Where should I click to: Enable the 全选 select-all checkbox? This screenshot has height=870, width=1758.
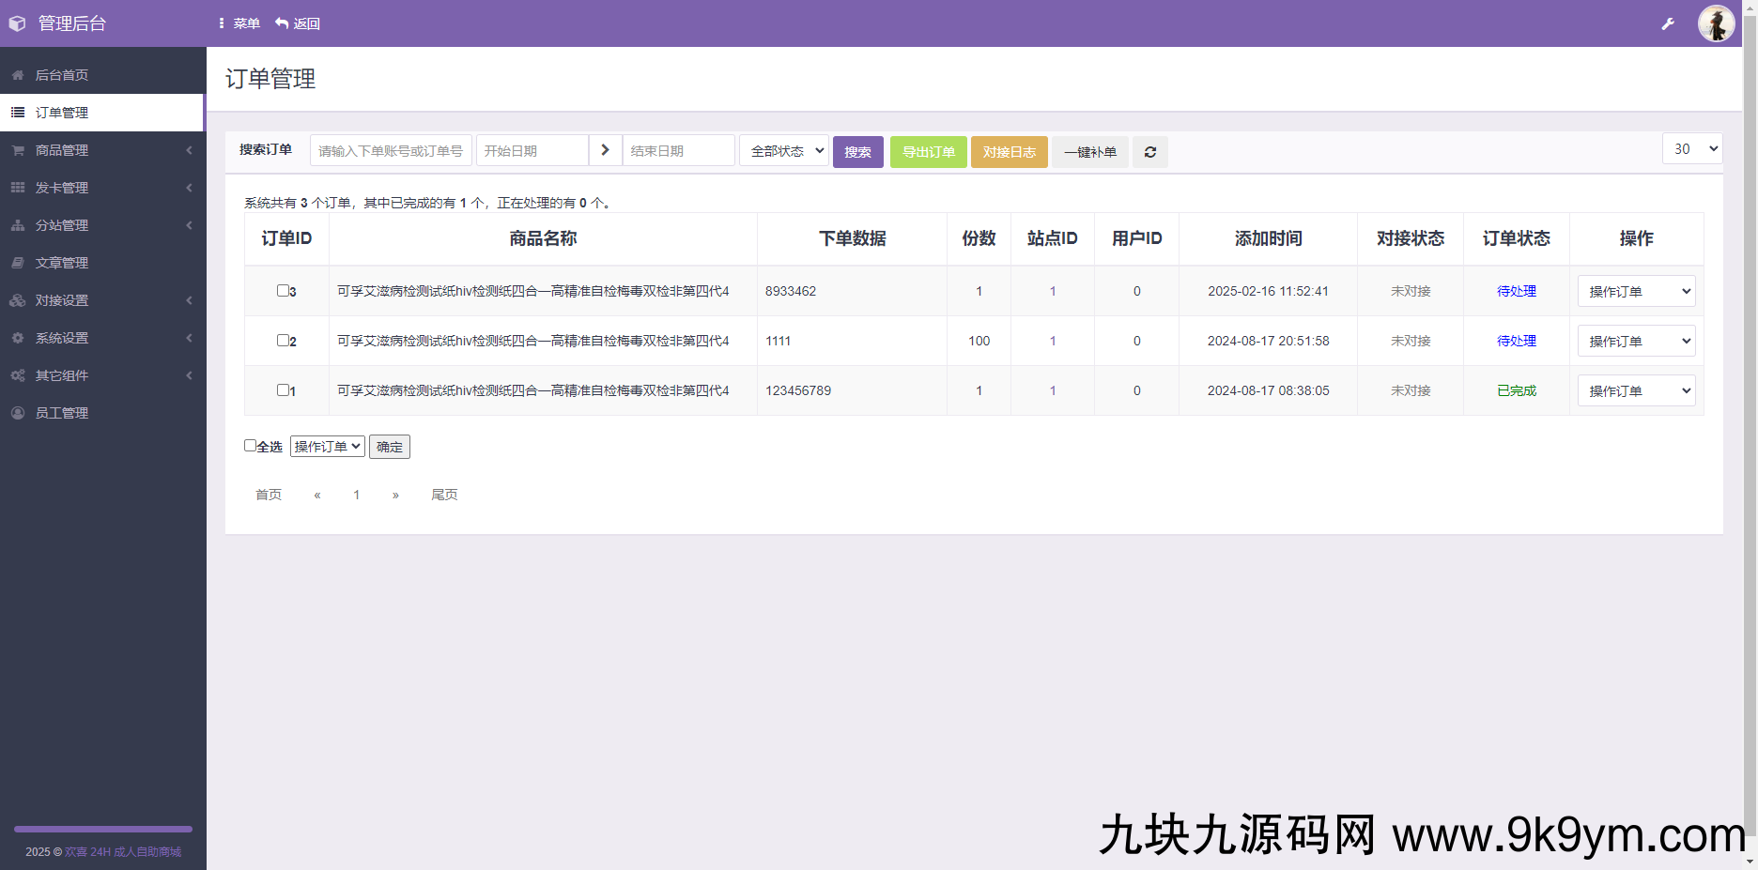[x=249, y=445]
